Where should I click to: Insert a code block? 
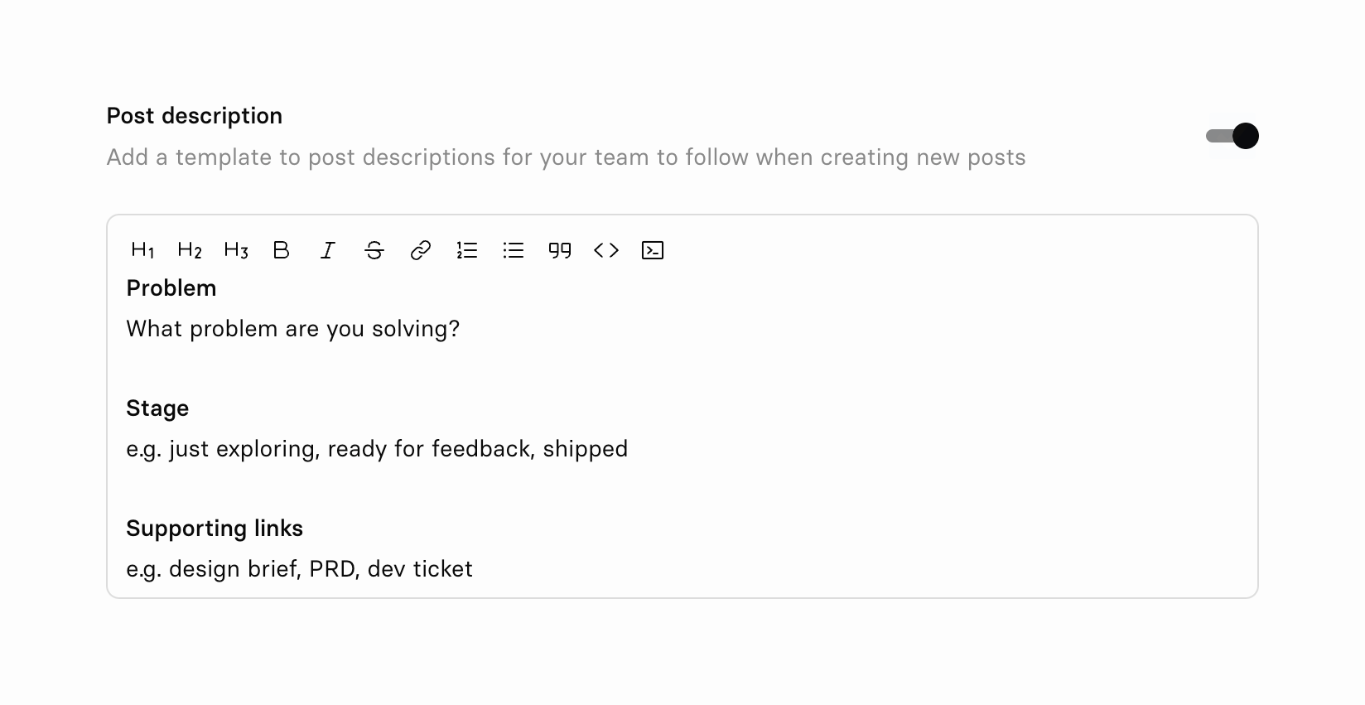[x=653, y=250]
